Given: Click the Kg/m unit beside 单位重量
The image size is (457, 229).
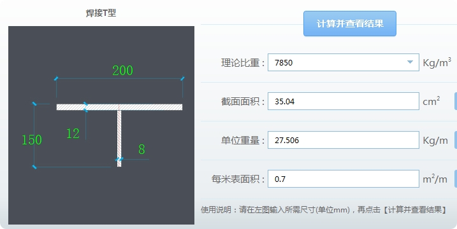Looking at the screenshot, I should pyautogui.click(x=435, y=141).
